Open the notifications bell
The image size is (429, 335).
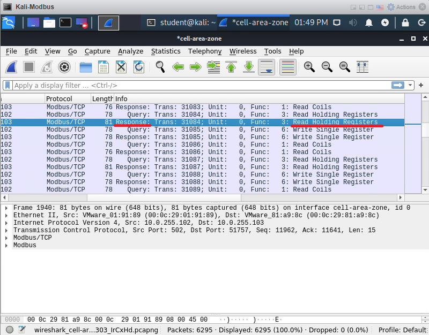coord(369,22)
